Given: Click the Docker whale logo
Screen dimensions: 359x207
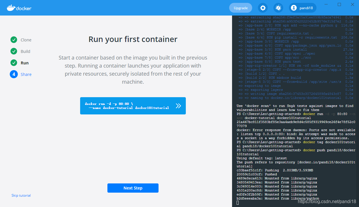Looking at the screenshot, I should [x=19, y=8].
